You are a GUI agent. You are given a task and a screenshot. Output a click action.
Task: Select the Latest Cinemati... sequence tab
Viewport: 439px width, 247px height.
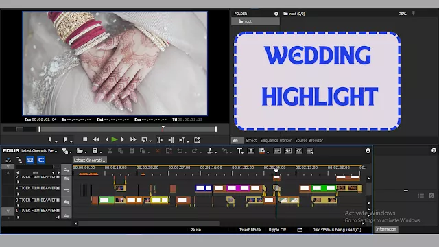(x=90, y=160)
